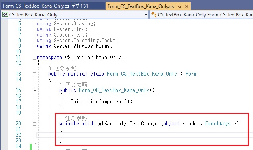The width and height of the screenshot is (253, 150).
Task: Collapse the txtKanaOnly_TextChanged method outline
Action: (34, 124)
